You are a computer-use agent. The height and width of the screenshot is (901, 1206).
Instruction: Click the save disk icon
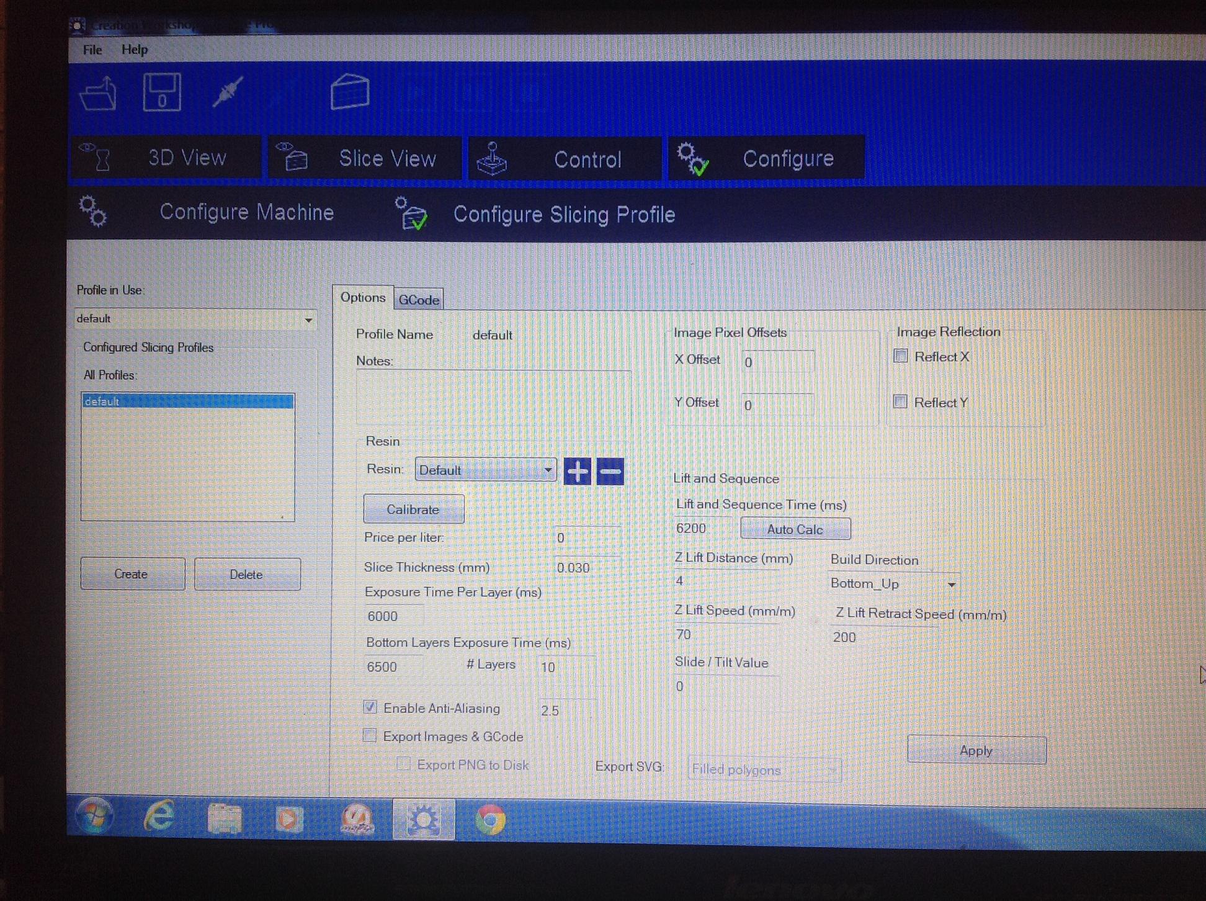tap(162, 93)
